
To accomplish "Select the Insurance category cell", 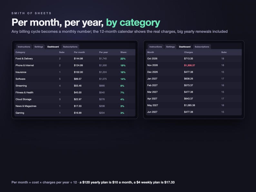I will [21, 72].
